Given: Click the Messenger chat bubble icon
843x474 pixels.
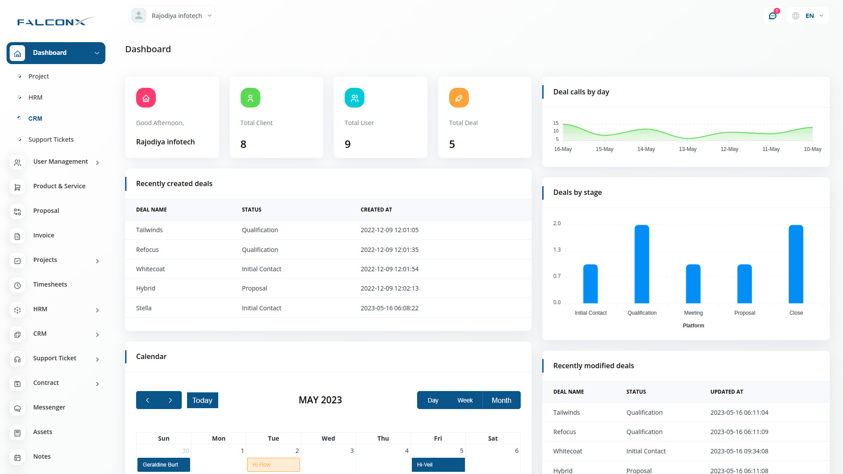Looking at the screenshot, I should 18,408.
